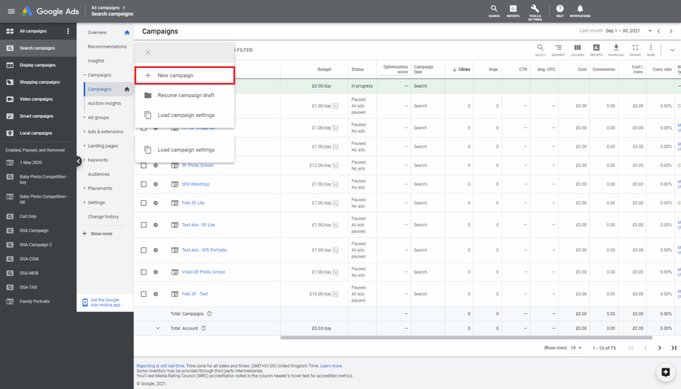Select Resume campaign draft
681x389 pixels.
coord(185,96)
